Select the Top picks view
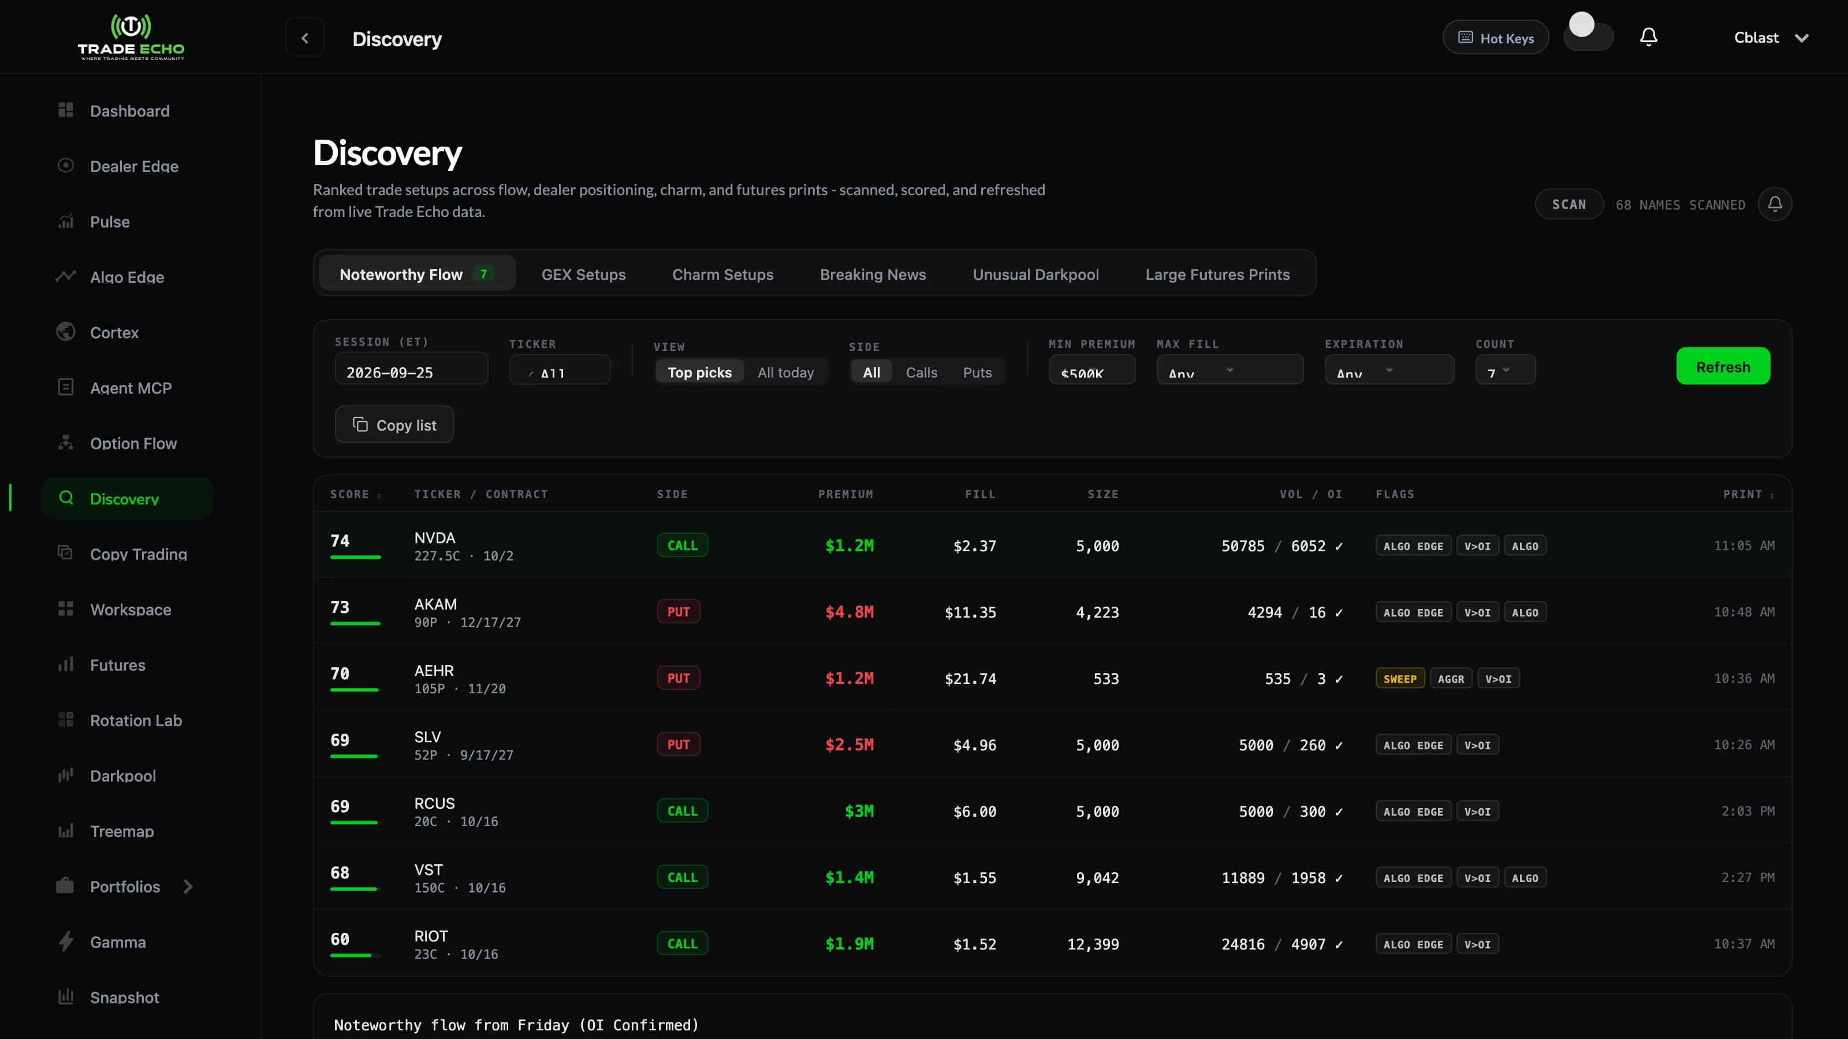The width and height of the screenshot is (1848, 1039). [699, 372]
